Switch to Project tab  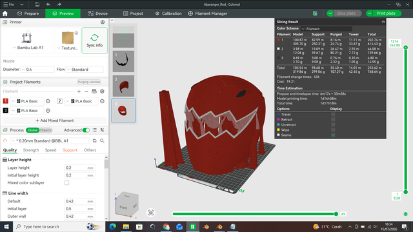pyautogui.click(x=133, y=14)
